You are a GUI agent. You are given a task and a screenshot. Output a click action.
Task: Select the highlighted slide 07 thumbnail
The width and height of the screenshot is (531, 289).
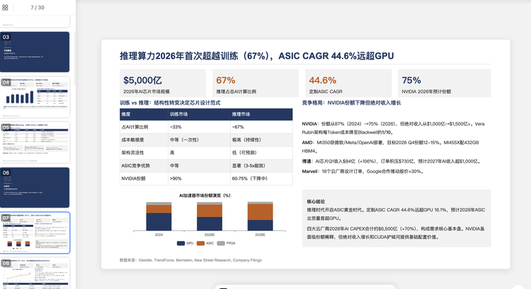35,232
